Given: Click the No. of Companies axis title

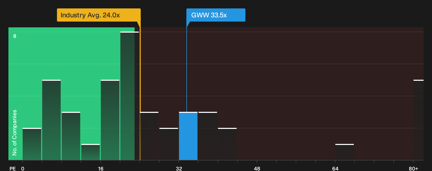Looking at the screenshot, I should (14, 133).
